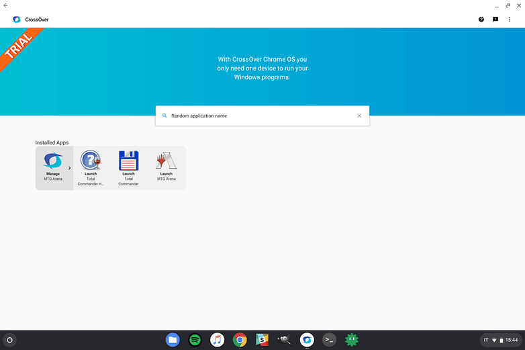Viewport: 525px width, 350px height.
Task: Expand the Manage MTG Arena chevron arrow
Action: 69,168
